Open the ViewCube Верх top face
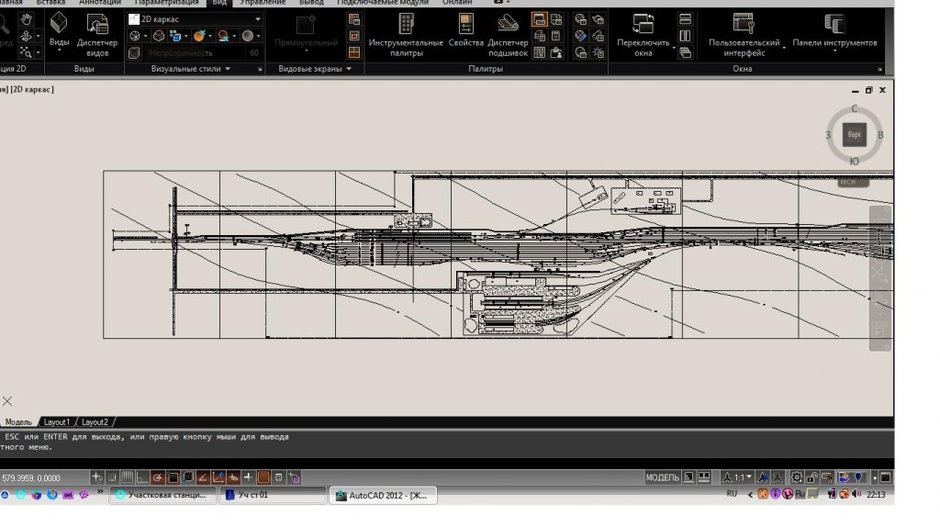 [x=855, y=134]
